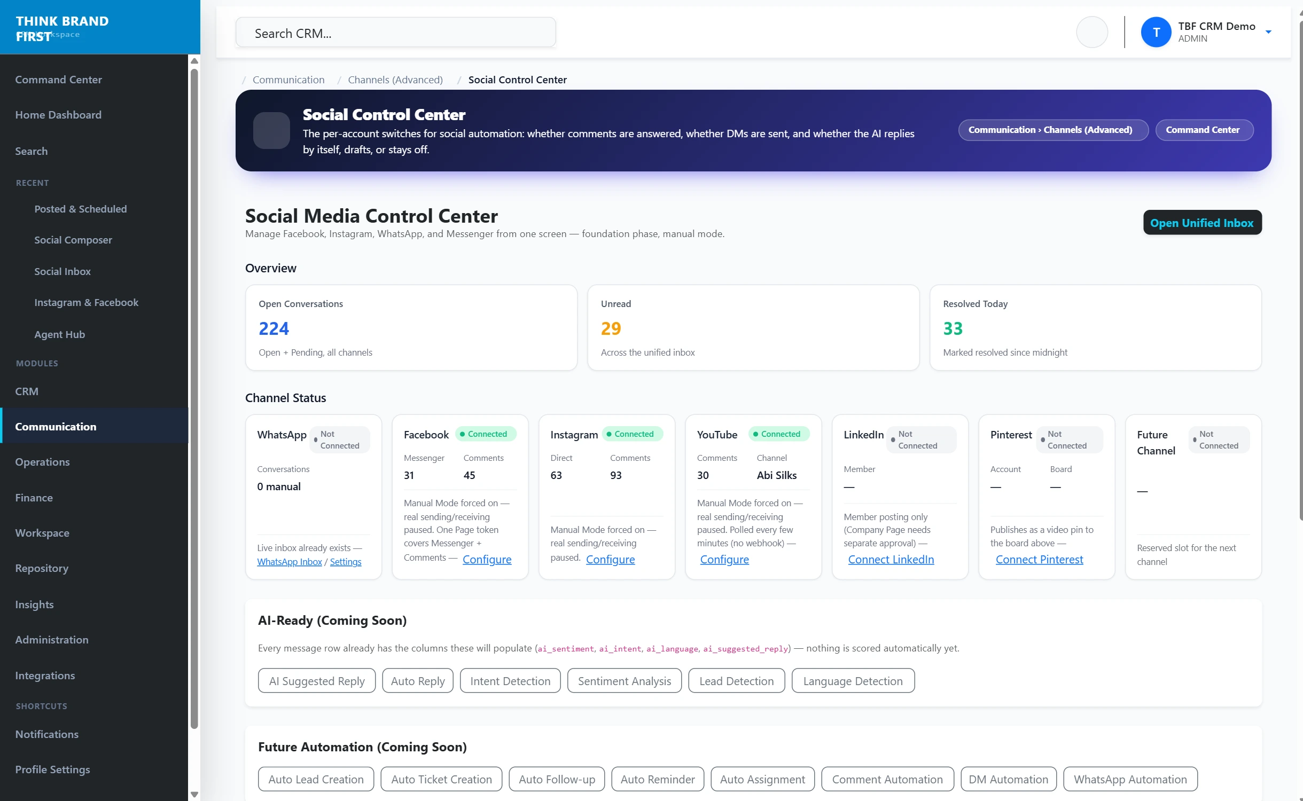Click the WhatsApp Automation chip
The height and width of the screenshot is (801, 1303).
1130,779
